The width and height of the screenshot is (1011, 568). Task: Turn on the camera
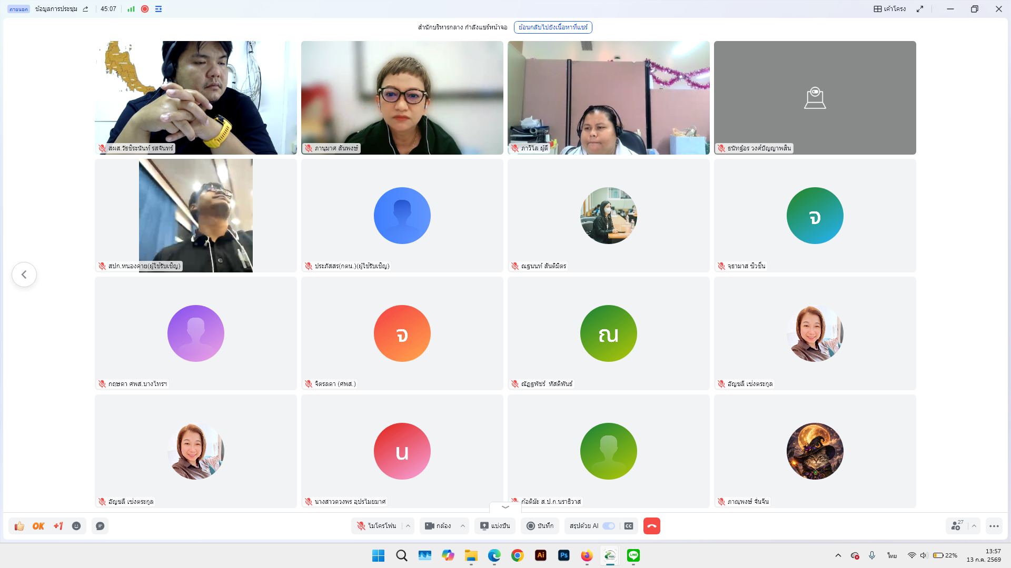click(x=438, y=526)
